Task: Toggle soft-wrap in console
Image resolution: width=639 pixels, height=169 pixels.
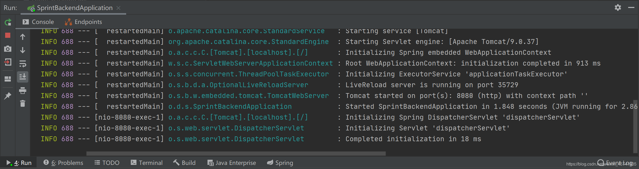Action: (23, 64)
